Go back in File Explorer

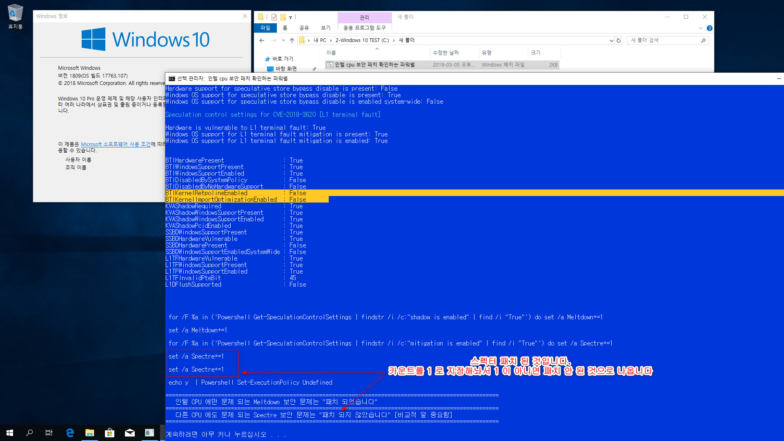tap(262, 40)
